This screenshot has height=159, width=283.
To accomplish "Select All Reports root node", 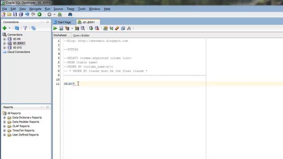I will (14, 113).
